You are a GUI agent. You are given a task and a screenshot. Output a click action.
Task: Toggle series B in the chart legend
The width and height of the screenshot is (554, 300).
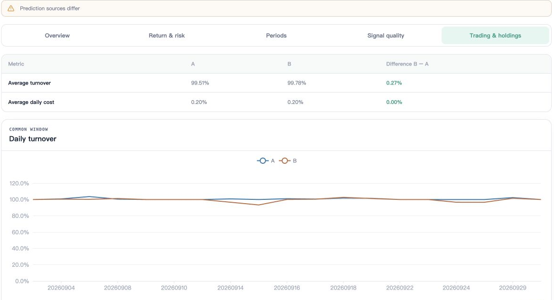click(288, 160)
